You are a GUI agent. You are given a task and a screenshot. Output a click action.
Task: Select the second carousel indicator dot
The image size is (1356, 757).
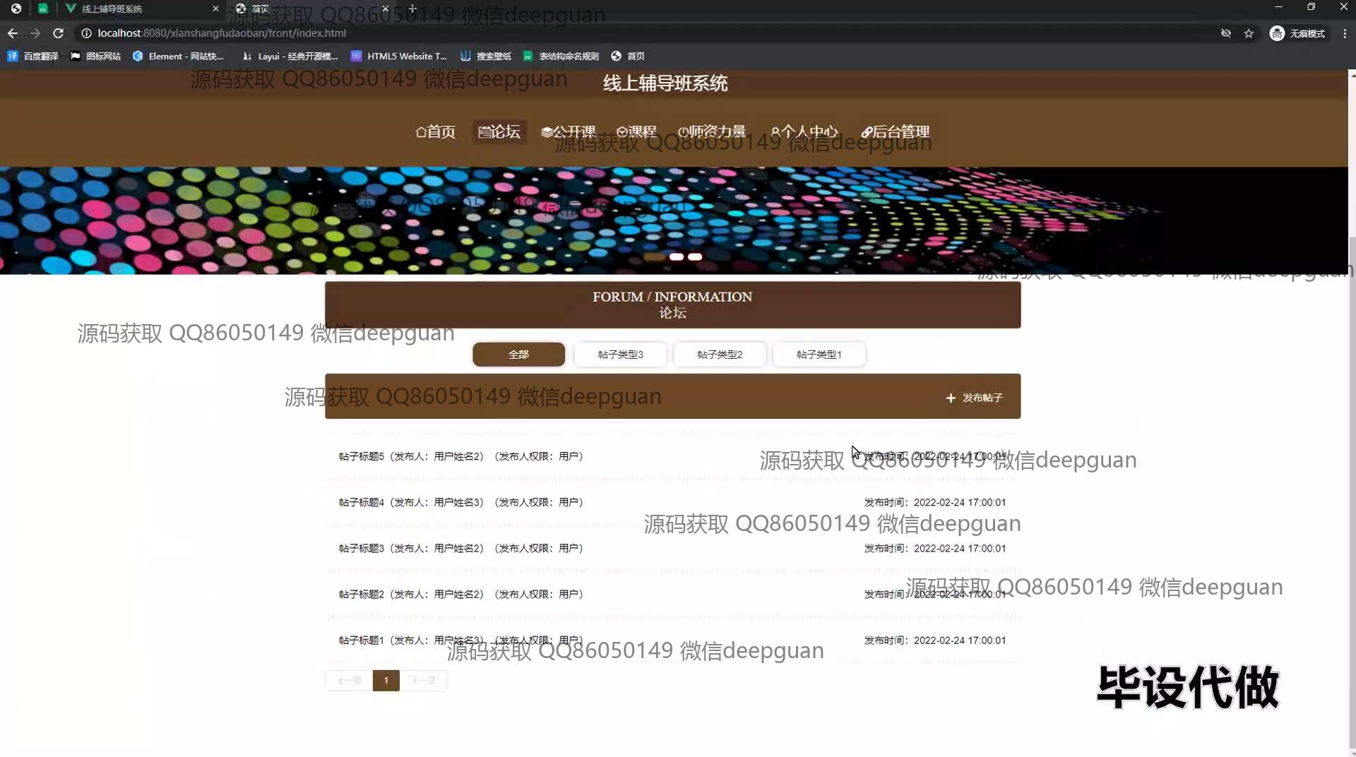[676, 257]
